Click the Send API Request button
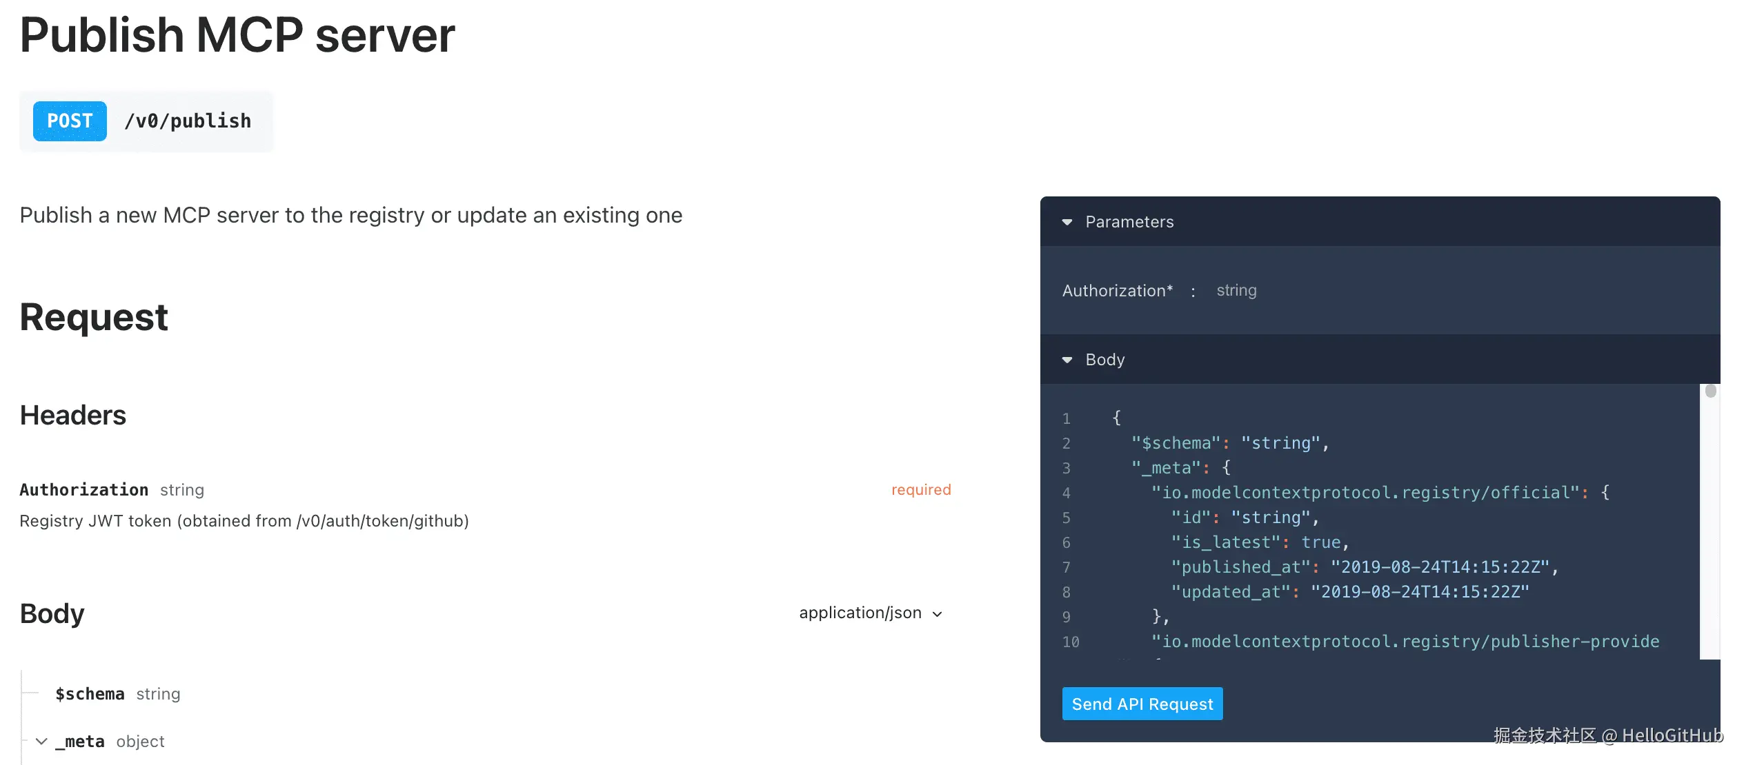This screenshot has height=765, width=1744. pos(1142,704)
